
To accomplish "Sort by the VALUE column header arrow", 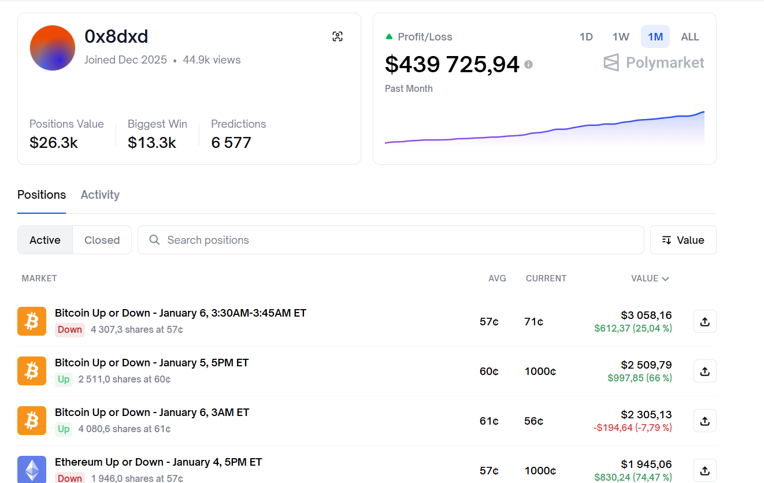I will coord(665,278).
